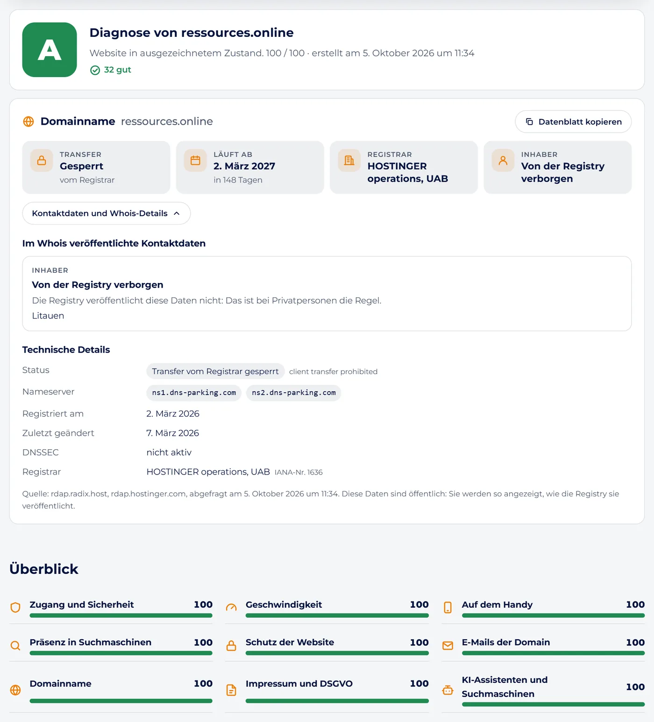654x722 pixels.
Task: Click the client transfer prohibited text
Action: click(333, 372)
